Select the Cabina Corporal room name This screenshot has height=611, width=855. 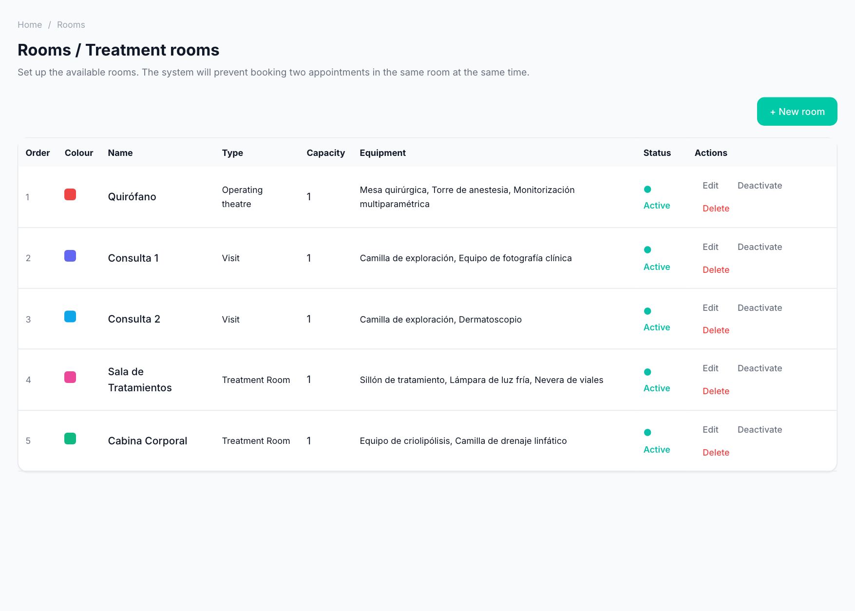(148, 441)
